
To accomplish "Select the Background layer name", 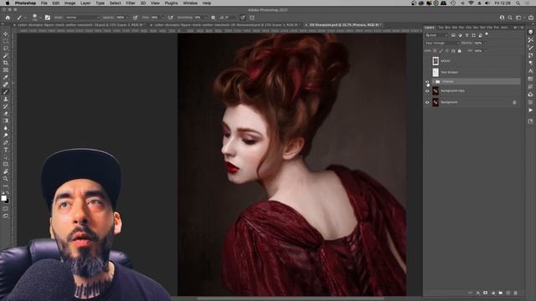I will (449, 102).
